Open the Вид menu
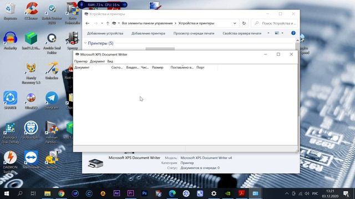This screenshot has width=355, height=199. point(110,61)
